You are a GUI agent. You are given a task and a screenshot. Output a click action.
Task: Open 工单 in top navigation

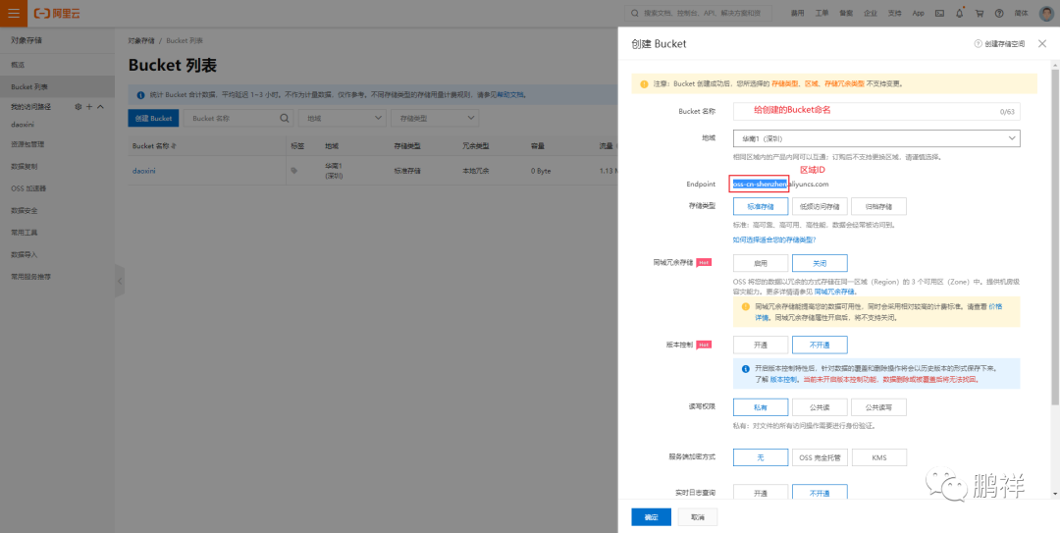[x=822, y=13]
